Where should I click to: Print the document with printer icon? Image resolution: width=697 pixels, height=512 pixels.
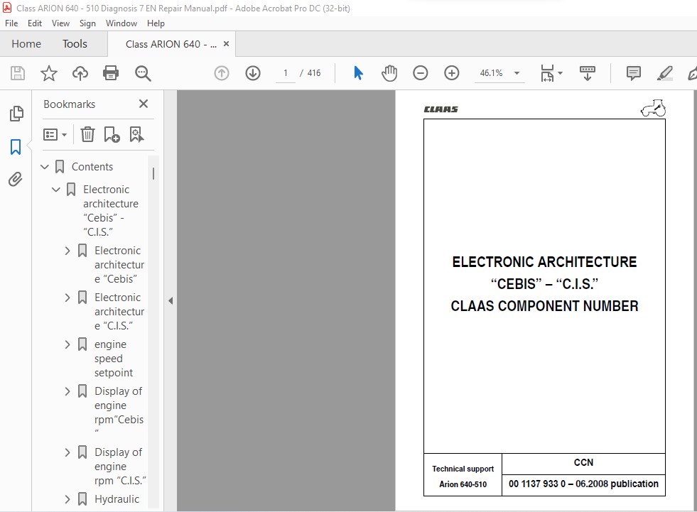pos(111,73)
